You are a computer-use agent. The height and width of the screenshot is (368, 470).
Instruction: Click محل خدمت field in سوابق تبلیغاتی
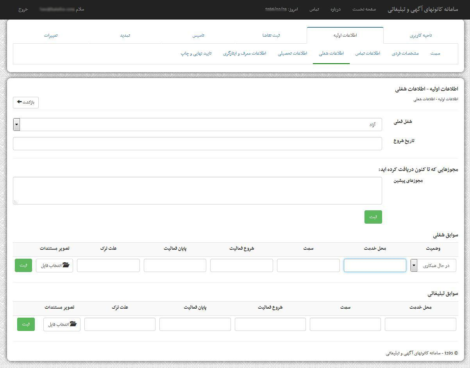point(420,324)
